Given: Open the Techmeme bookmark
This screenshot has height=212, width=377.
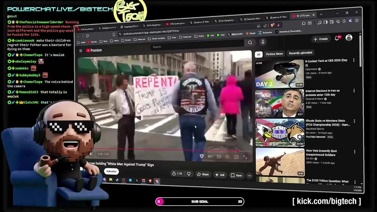Looking at the screenshot, I should [265, 33].
